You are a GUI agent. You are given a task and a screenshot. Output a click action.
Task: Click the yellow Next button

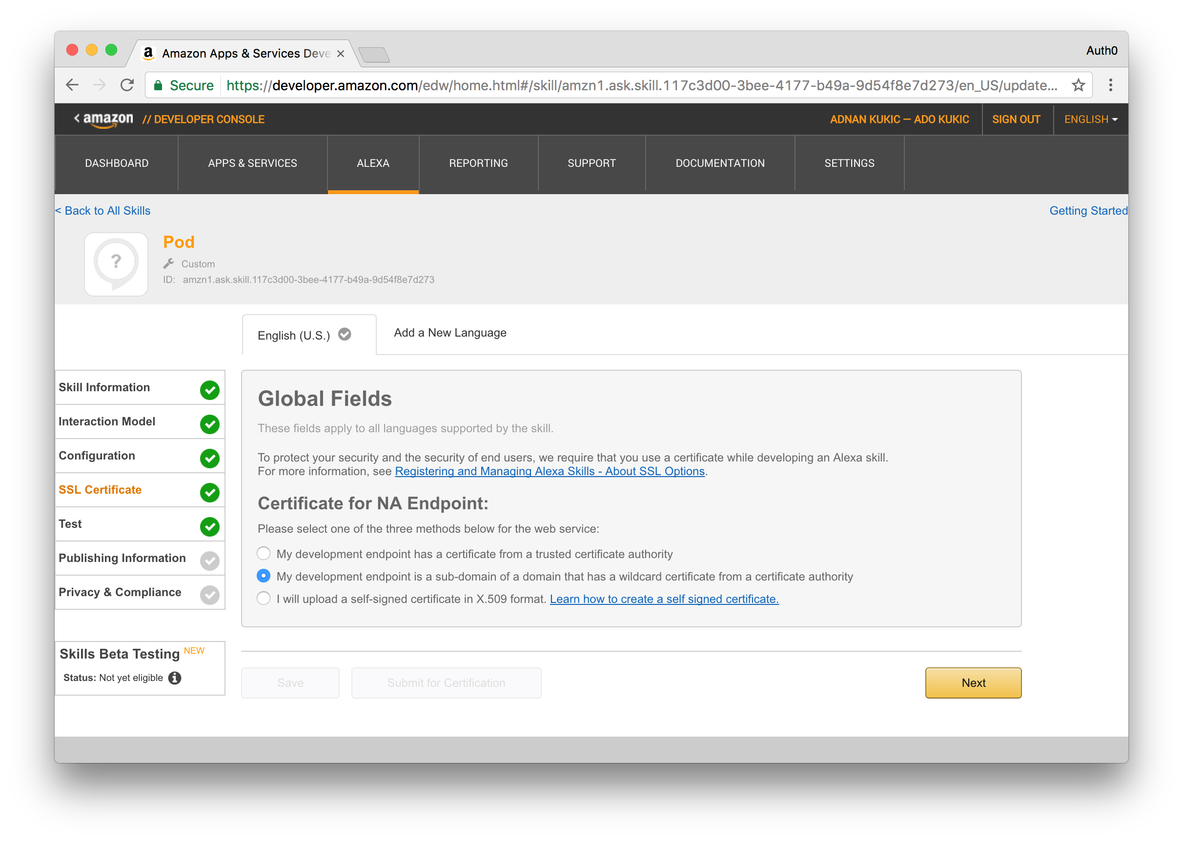973,682
